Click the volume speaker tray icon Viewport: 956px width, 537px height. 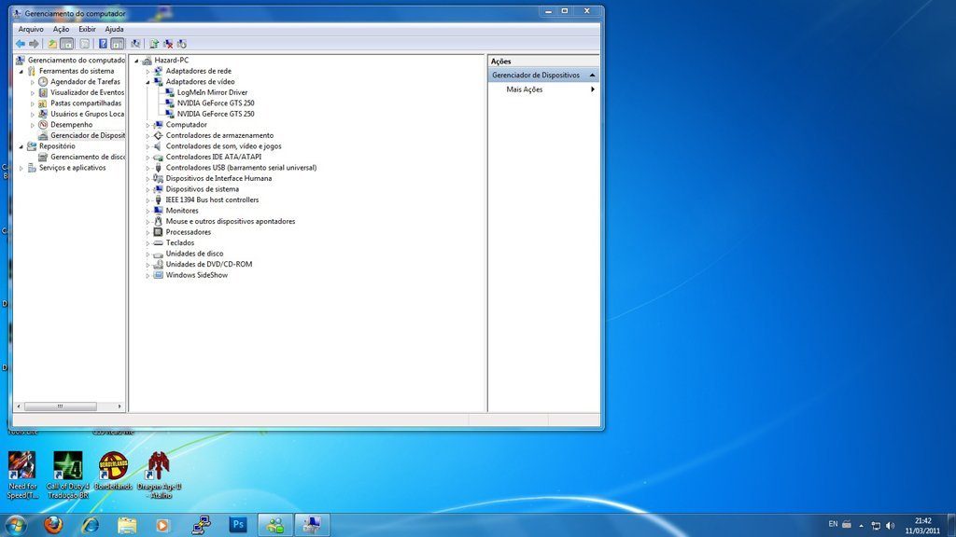(890, 526)
